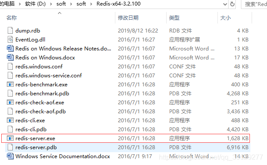Expand chevron after 软件 (D:) in path
Screen dimensions: 267x165
click(x=51, y=4)
